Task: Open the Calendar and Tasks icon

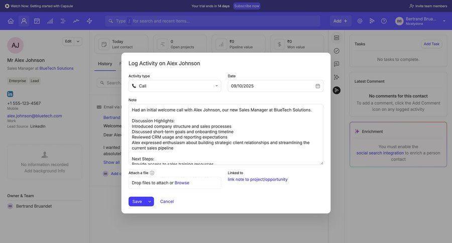Action: click(37, 21)
